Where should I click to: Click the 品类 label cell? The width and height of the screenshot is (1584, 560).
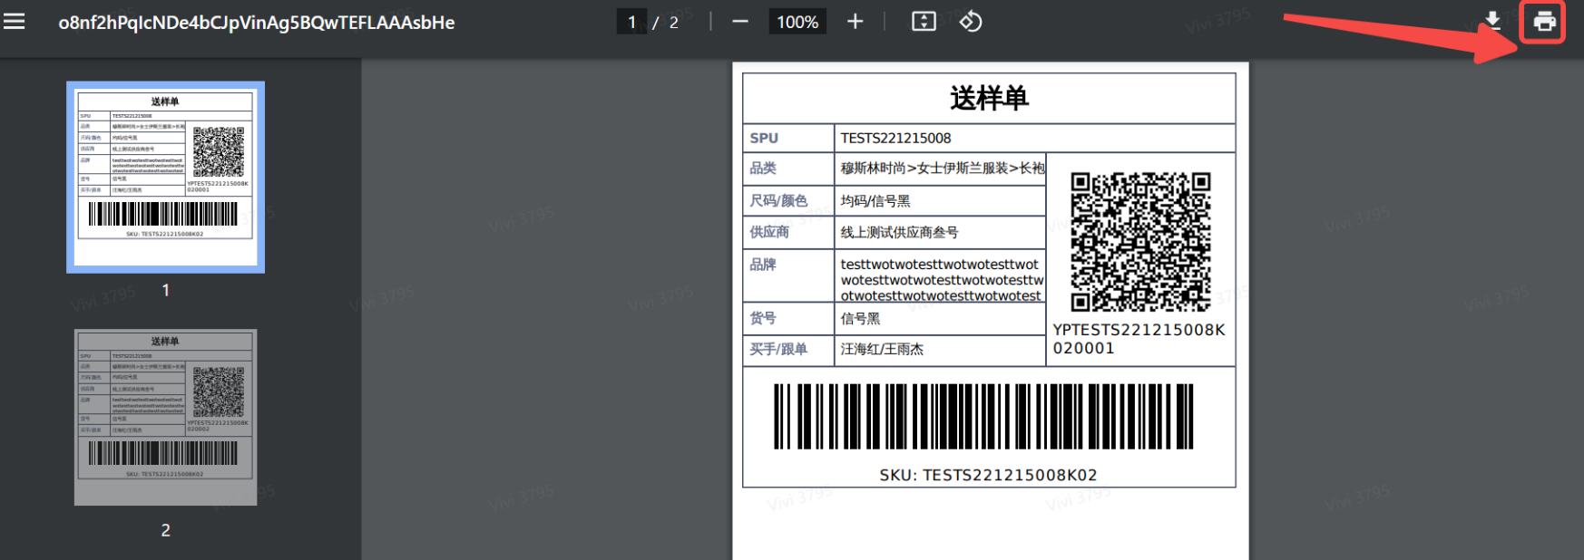788,168
